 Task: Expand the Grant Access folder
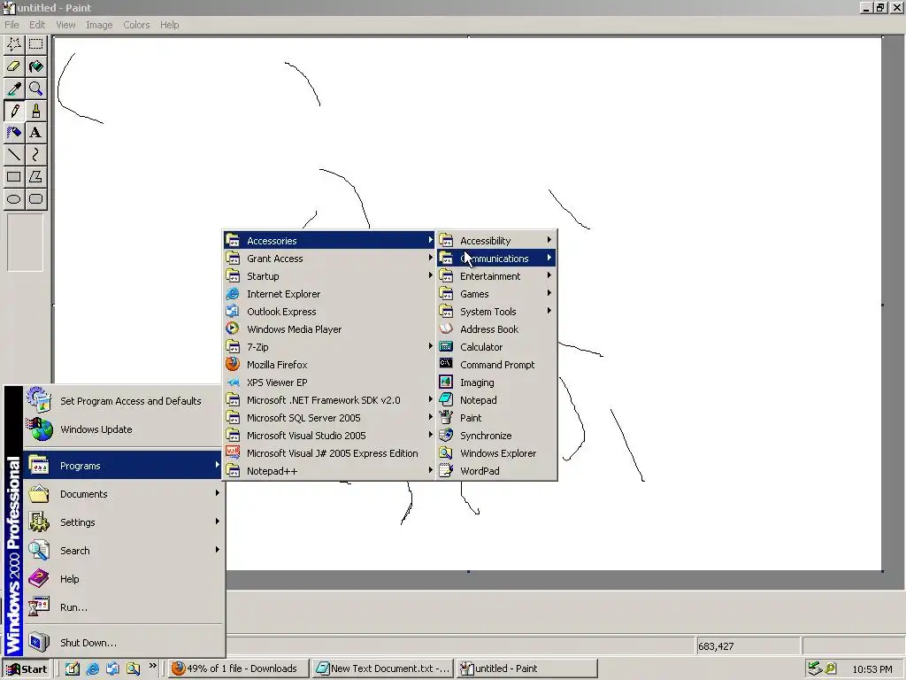point(329,259)
